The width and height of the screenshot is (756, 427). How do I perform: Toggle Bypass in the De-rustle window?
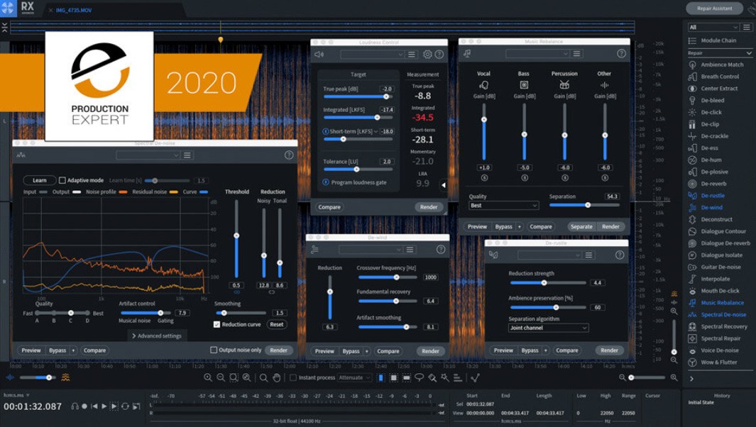[530, 350]
